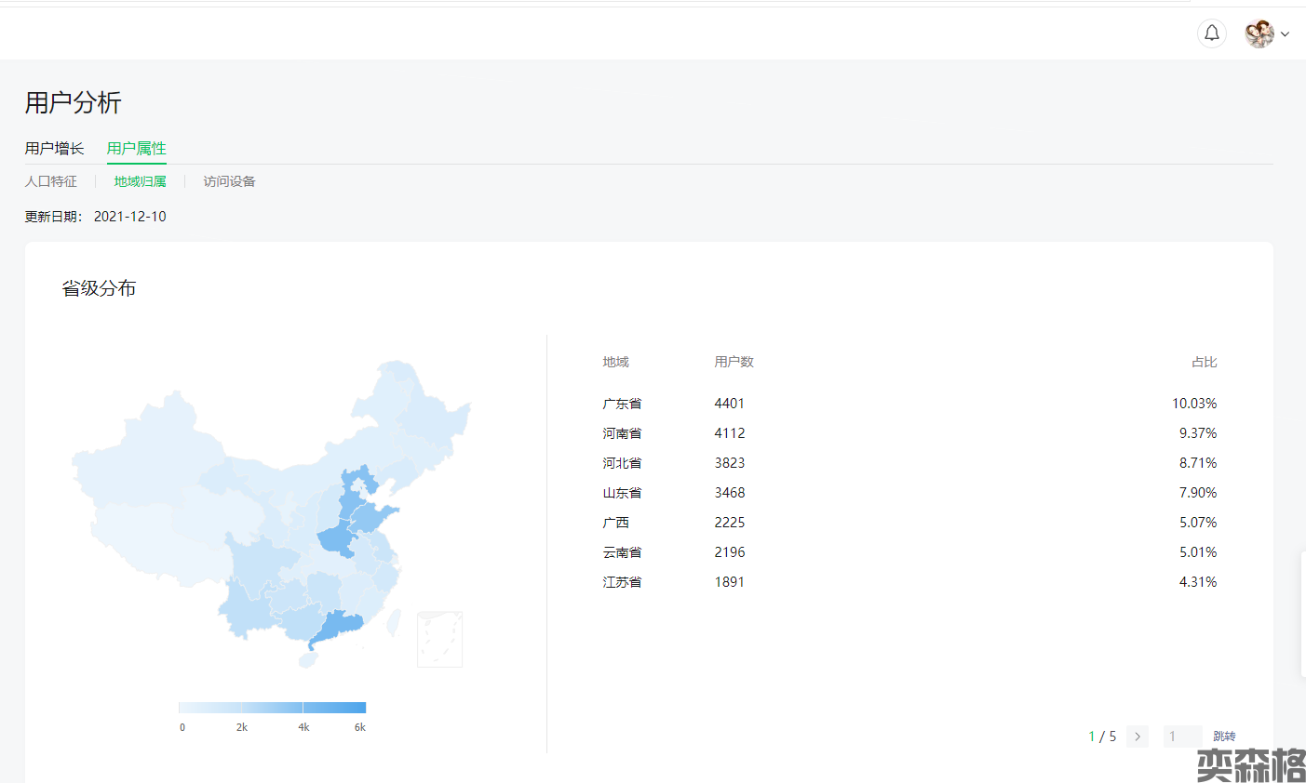Click the map color legend scale bar
The width and height of the screenshot is (1306, 783).
(x=272, y=708)
